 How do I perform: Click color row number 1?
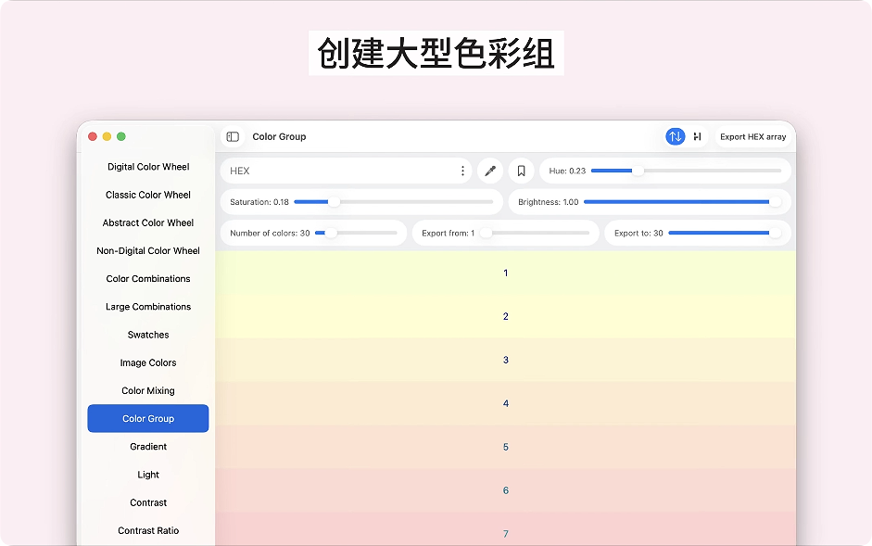(x=505, y=273)
